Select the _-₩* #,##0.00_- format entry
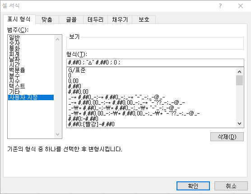251x194 pixels. 151,114
